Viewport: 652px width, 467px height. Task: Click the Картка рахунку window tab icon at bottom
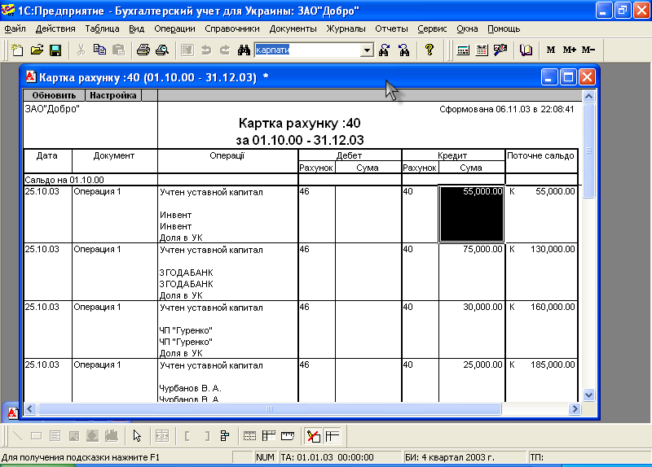pyautogui.click(x=12, y=413)
